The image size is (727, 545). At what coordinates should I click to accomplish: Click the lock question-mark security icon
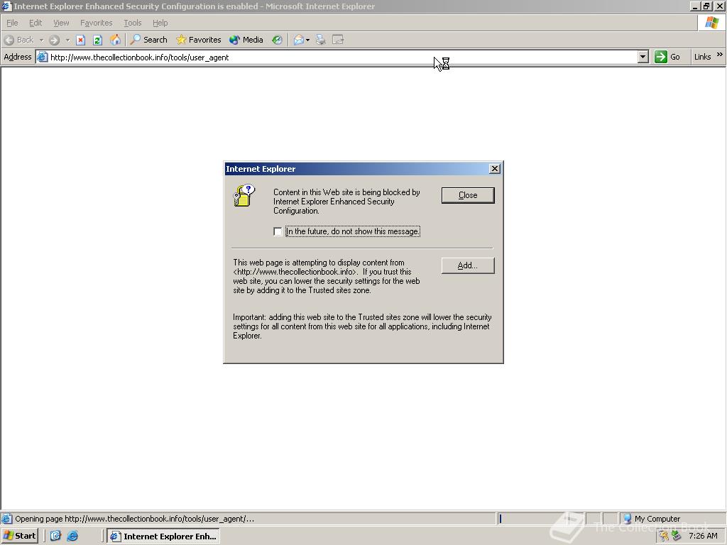click(244, 196)
